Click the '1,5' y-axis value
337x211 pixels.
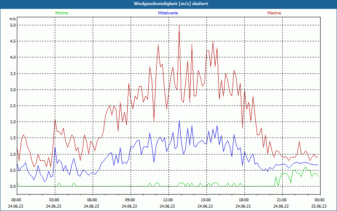pyautogui.click(x=13, y=138)
